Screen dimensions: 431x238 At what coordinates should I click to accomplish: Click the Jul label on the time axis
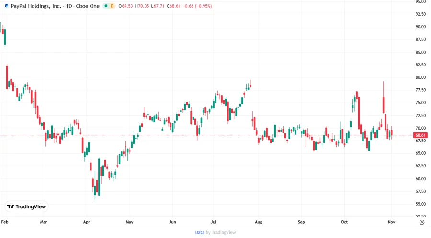pos(213,222)
